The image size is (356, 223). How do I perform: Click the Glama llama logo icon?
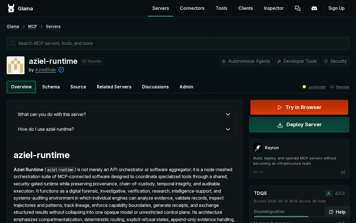click(x=11, y=8)
